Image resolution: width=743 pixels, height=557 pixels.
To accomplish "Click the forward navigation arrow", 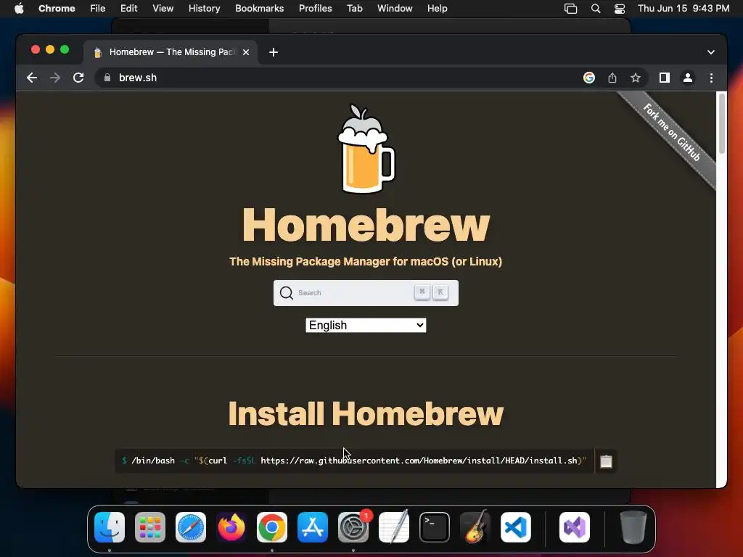I will point(55,78).
